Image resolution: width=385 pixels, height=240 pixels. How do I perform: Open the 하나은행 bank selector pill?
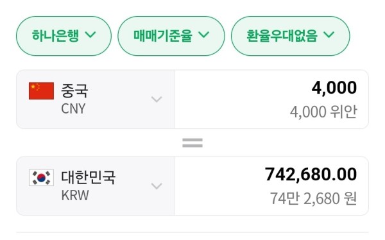[64, 36]
